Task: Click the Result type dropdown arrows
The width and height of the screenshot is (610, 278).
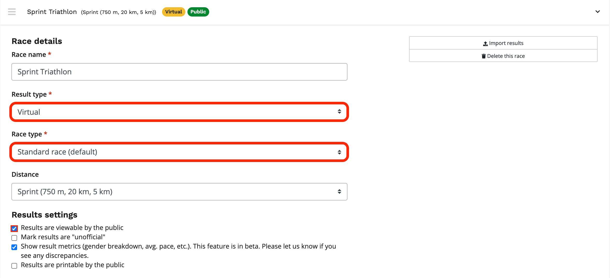Action: tap(339, 112)
